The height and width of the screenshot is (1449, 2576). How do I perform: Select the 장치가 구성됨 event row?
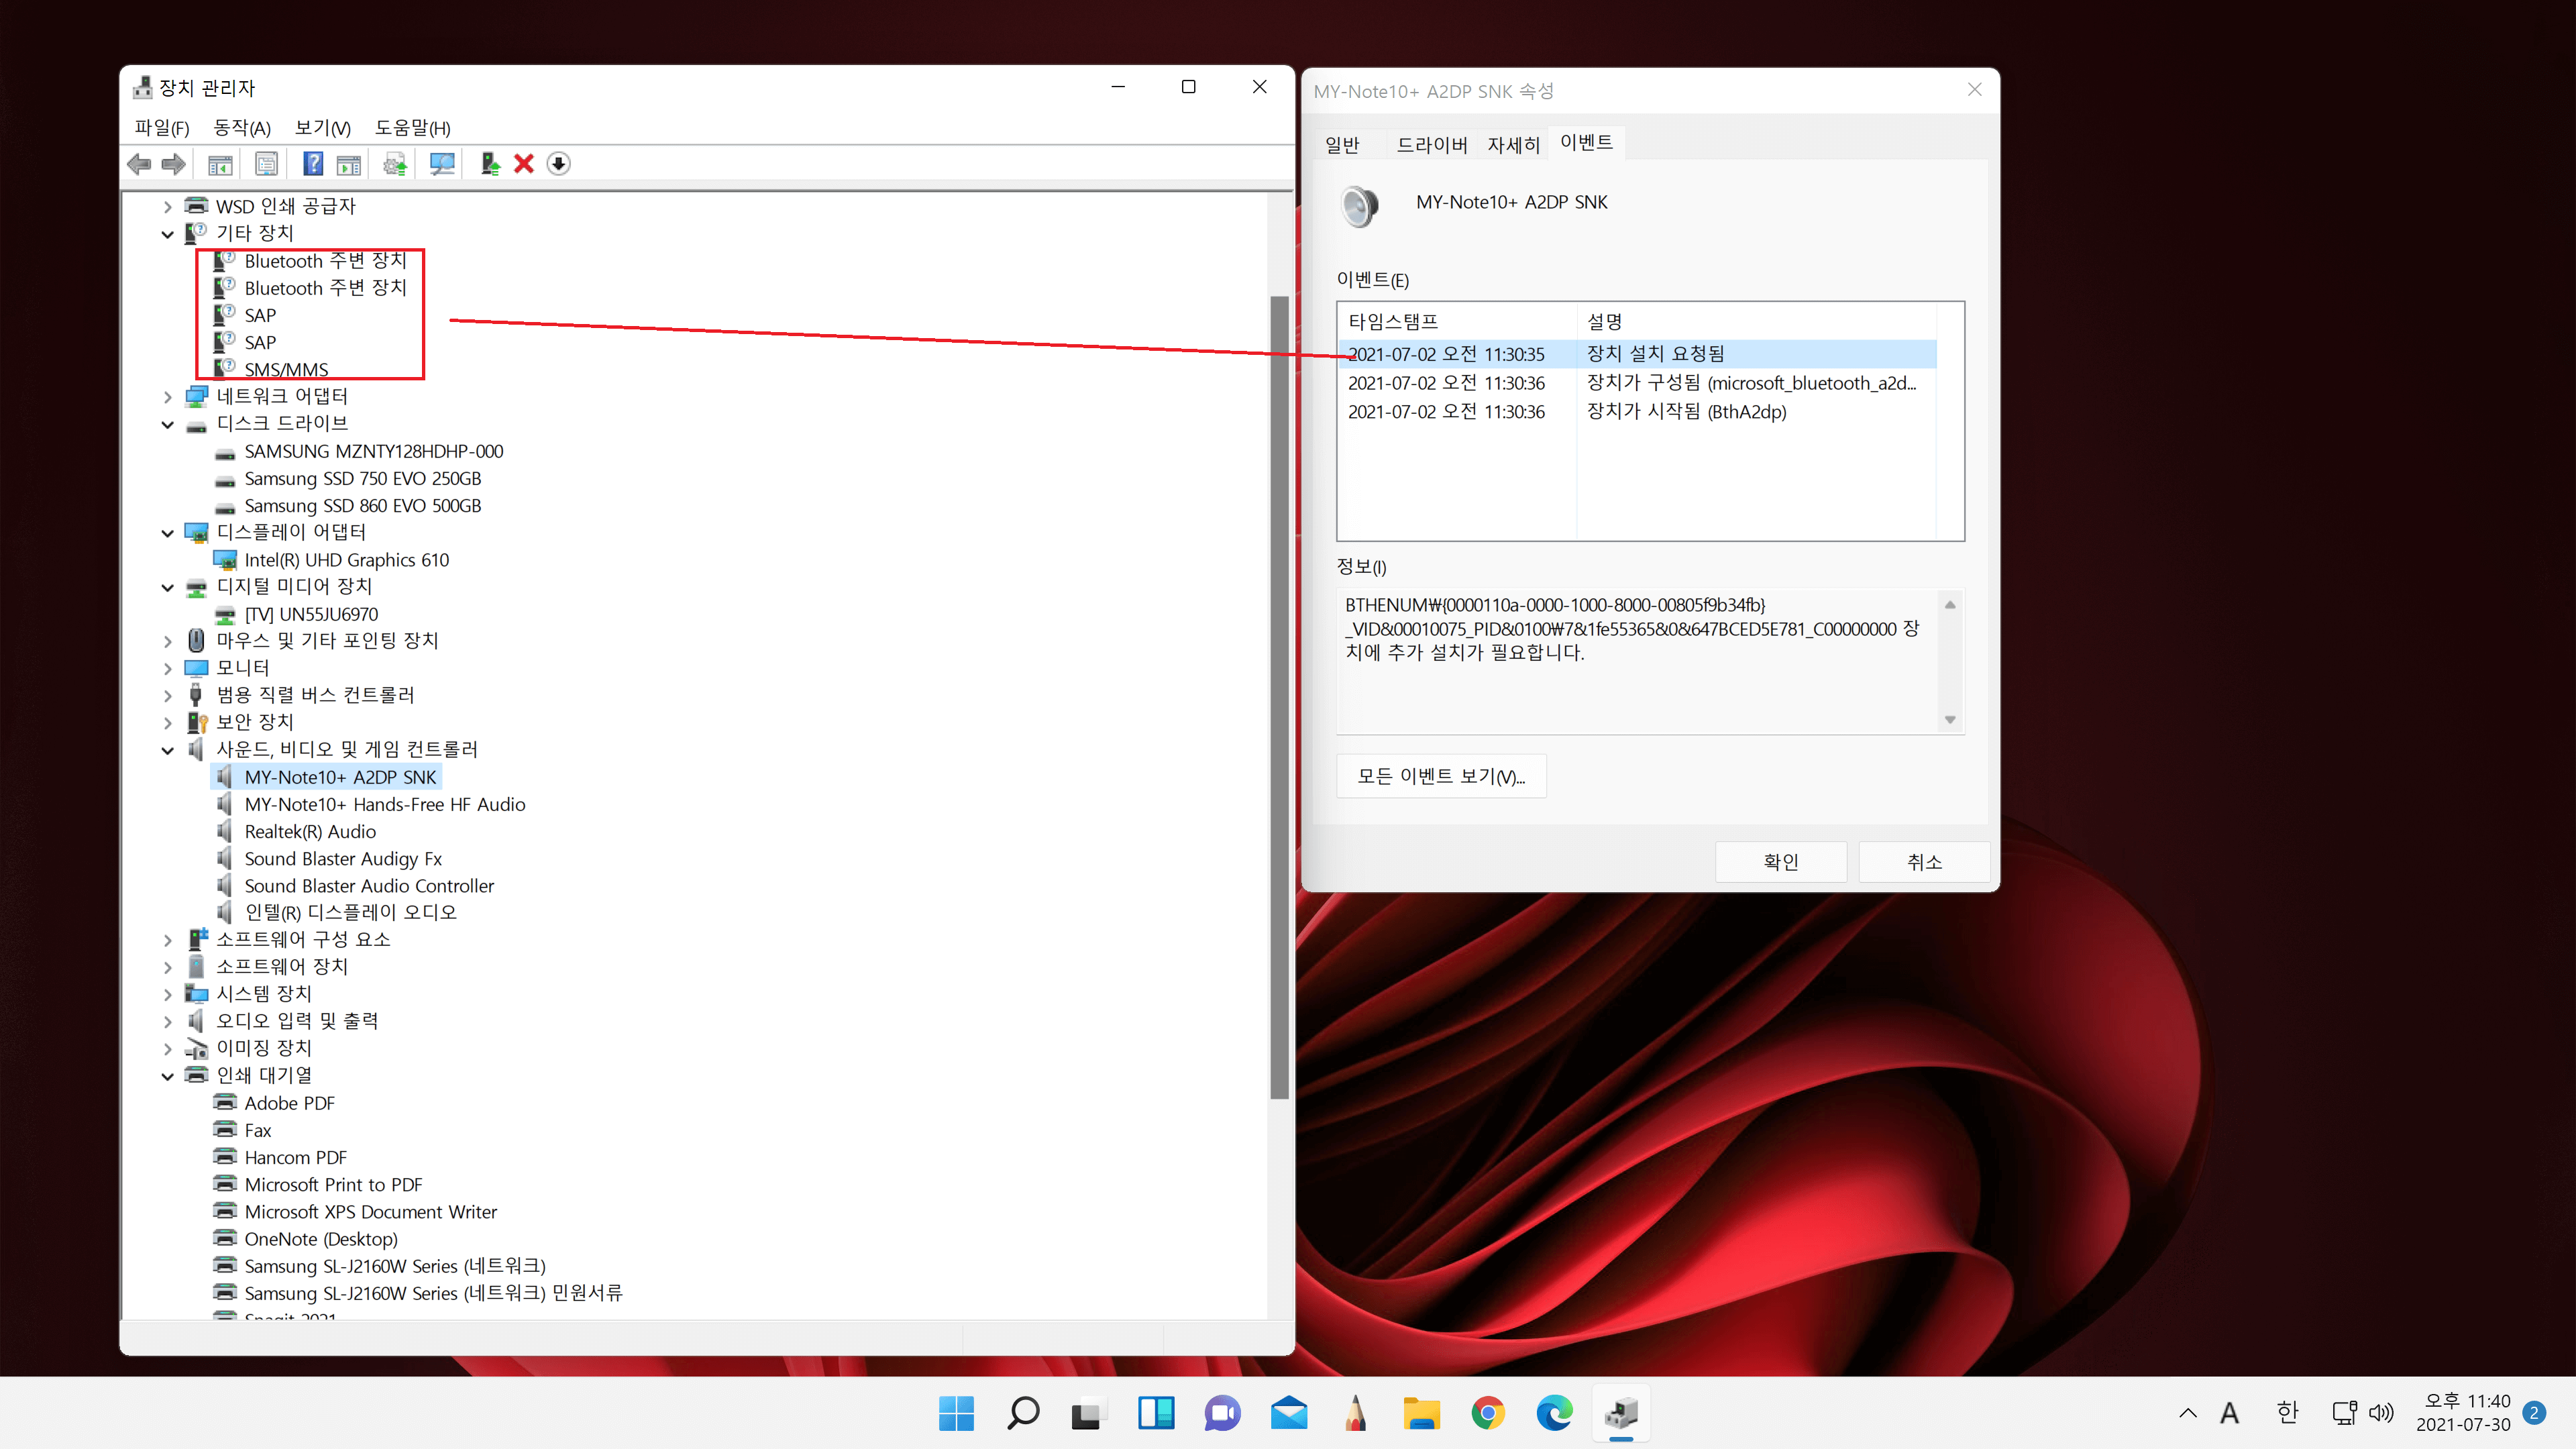(1638, 383)
